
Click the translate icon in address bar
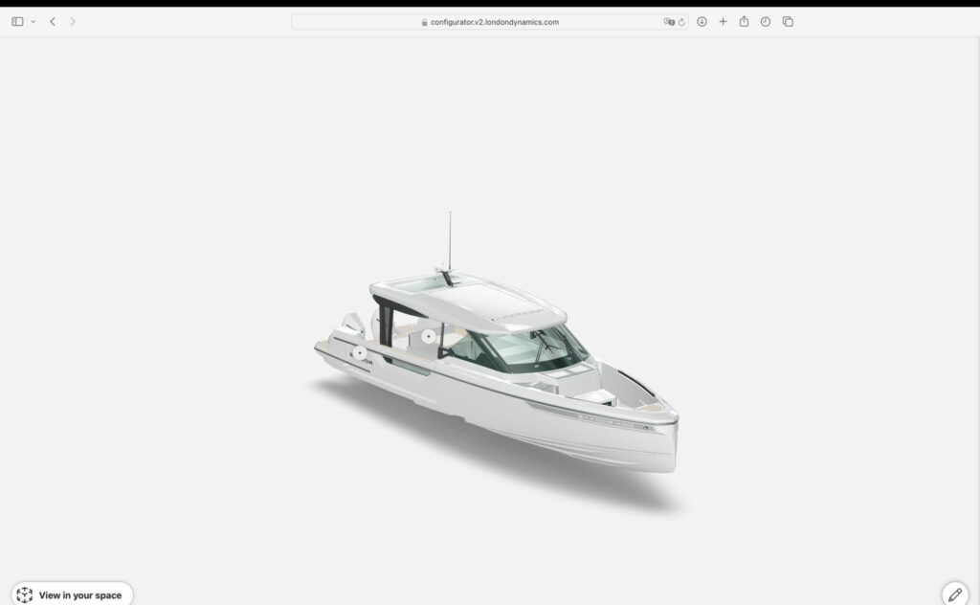669,21
